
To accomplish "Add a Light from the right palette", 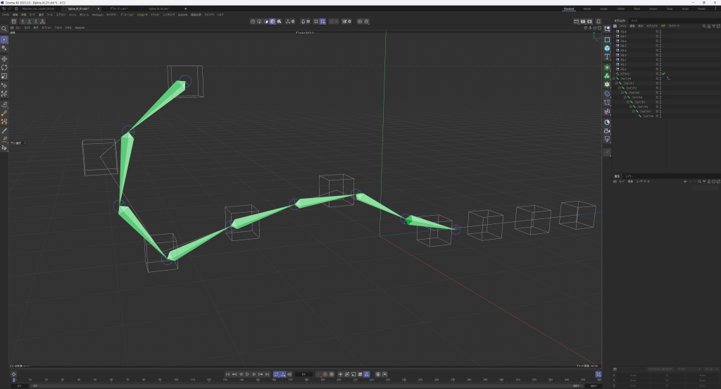I will 607,139.
